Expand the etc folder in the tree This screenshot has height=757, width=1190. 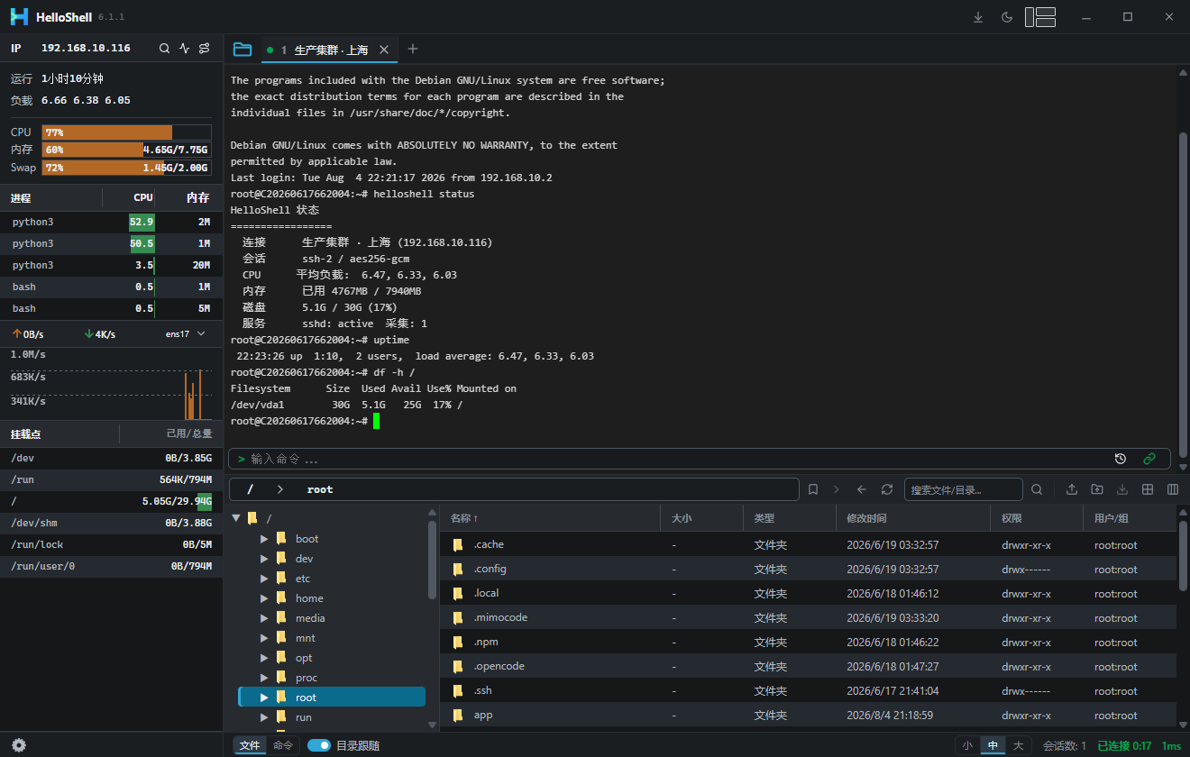click(x=264, y=579)
